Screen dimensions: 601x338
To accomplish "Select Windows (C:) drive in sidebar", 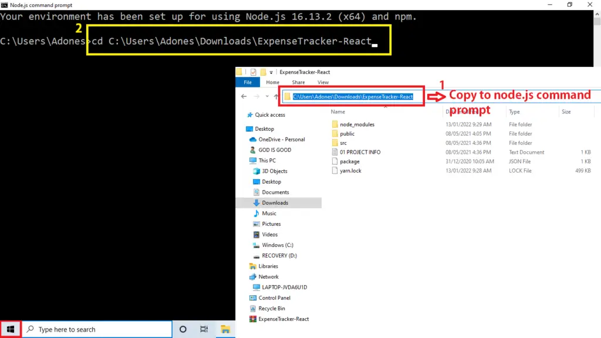I will click(x=277, y=245).
